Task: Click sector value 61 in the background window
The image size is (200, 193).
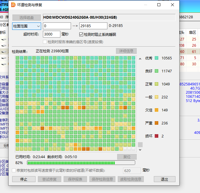Action: pos(194,52)
